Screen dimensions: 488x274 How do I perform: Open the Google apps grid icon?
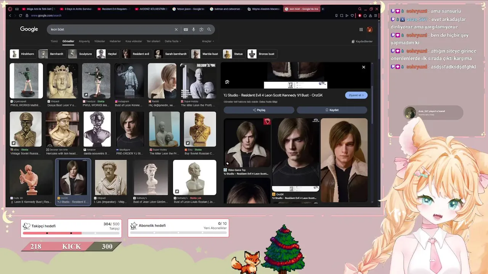[x=361, y=29]
